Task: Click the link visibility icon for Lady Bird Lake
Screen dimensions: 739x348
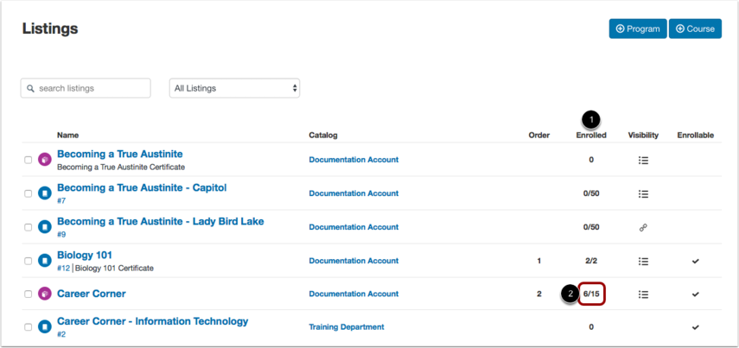Action: tap(643, 227)
